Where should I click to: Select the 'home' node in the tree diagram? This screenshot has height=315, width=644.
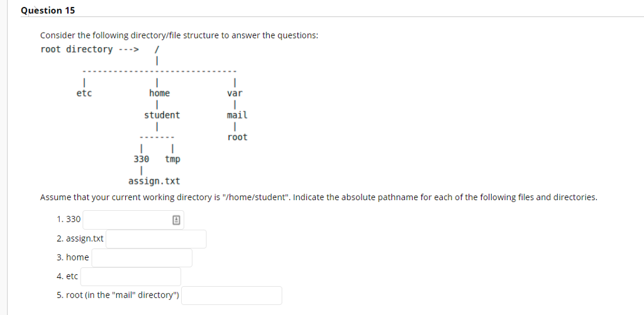(x=159, y=93)
